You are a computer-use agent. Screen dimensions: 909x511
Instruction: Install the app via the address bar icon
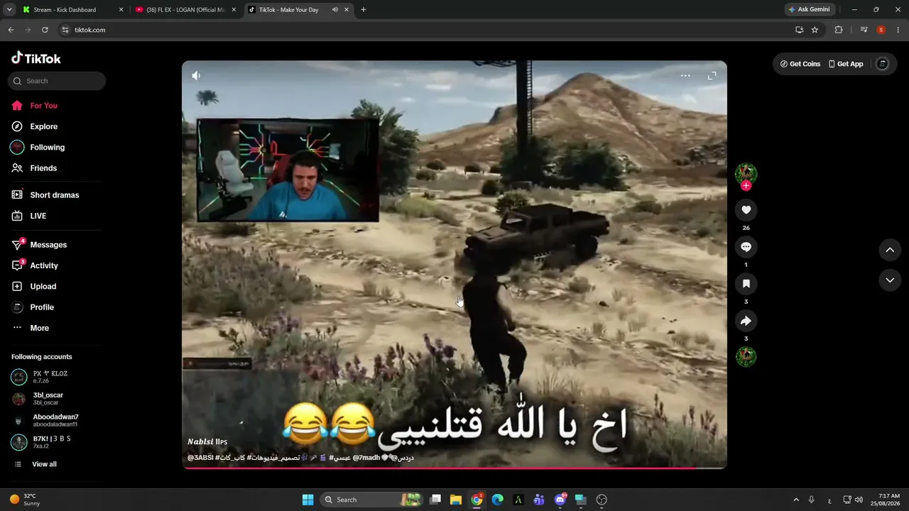click(800, 30)
